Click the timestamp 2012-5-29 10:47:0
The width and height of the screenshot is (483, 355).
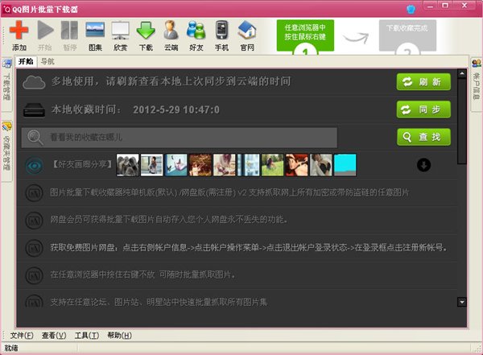click(176, 109)
